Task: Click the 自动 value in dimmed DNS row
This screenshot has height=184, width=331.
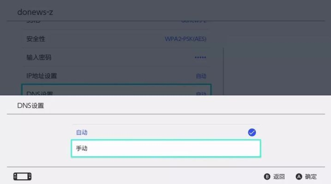Action: click(201, 94)
